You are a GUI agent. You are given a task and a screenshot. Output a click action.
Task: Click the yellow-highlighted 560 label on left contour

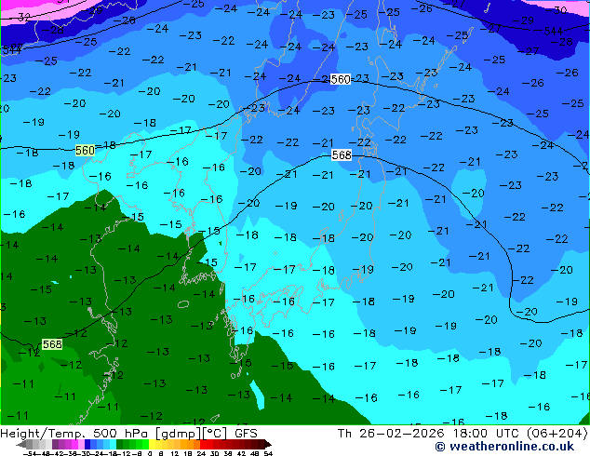(x=85, y=151)
